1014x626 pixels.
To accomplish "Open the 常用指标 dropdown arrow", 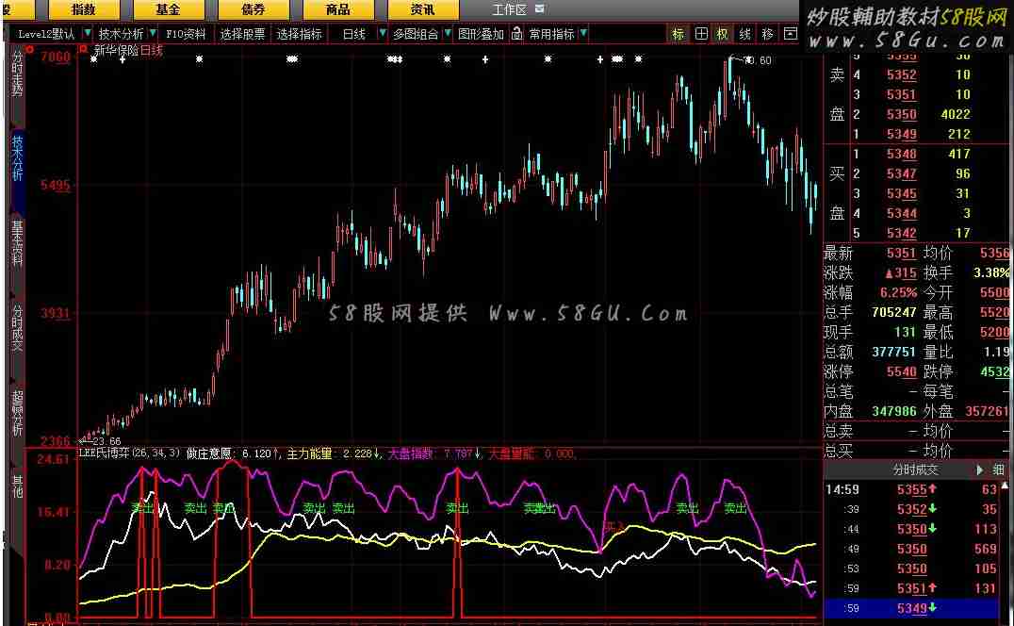I will (584, 33).
